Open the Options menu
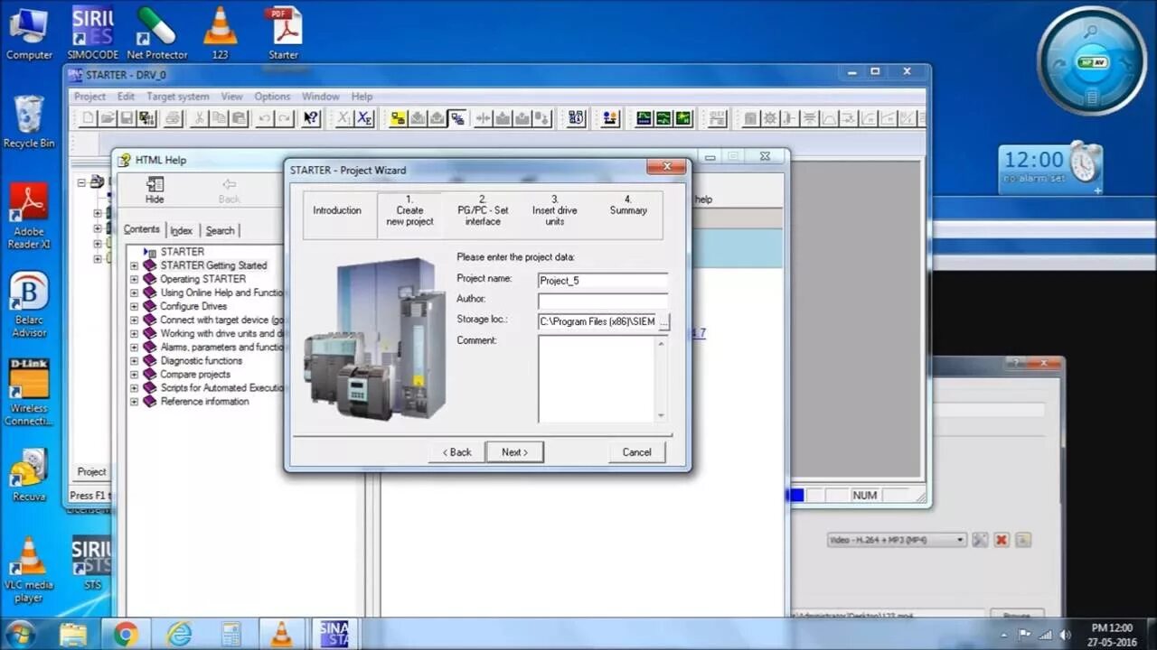Screen dimensions: 1157x650 (272, 97)
